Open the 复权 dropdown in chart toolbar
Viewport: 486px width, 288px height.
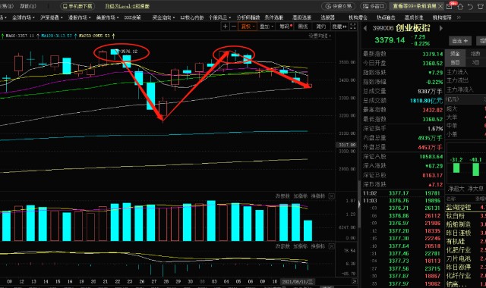pos(248,27)
